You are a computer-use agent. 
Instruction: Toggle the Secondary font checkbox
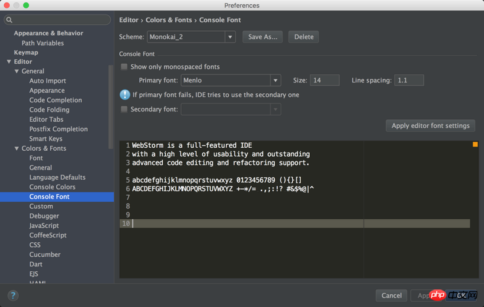pos(125,110)
